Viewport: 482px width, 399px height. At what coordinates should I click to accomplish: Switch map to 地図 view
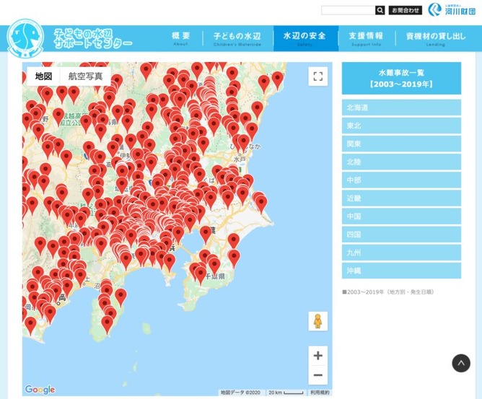(43, 76)
